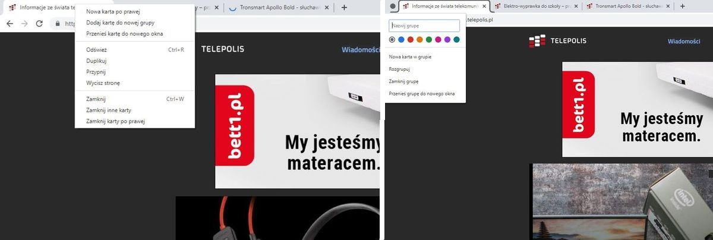Click the browser Back arrow button
The image size is (713, 240).
(x=10, y=24)
